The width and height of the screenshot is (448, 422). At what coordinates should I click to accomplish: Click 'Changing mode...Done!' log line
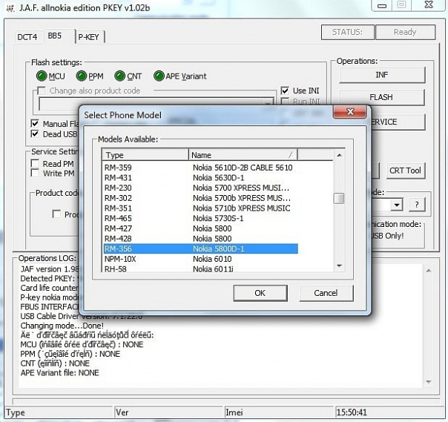(62, 326)
